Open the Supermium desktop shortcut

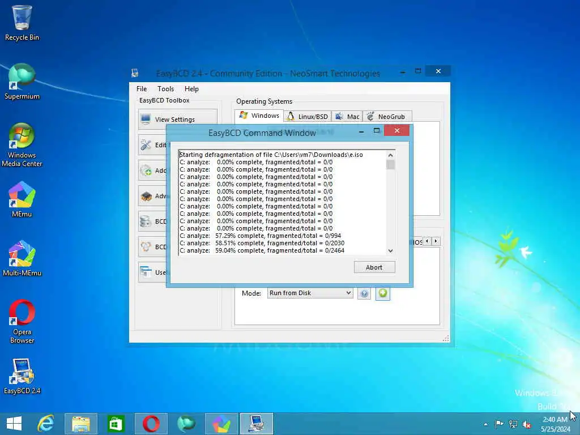click(22, 82)
